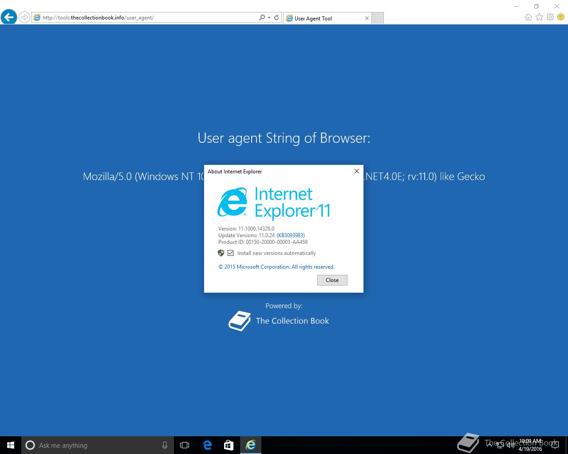Click the shield icon beside auto-install option
The image size is (568, 454).
(221, 253)
